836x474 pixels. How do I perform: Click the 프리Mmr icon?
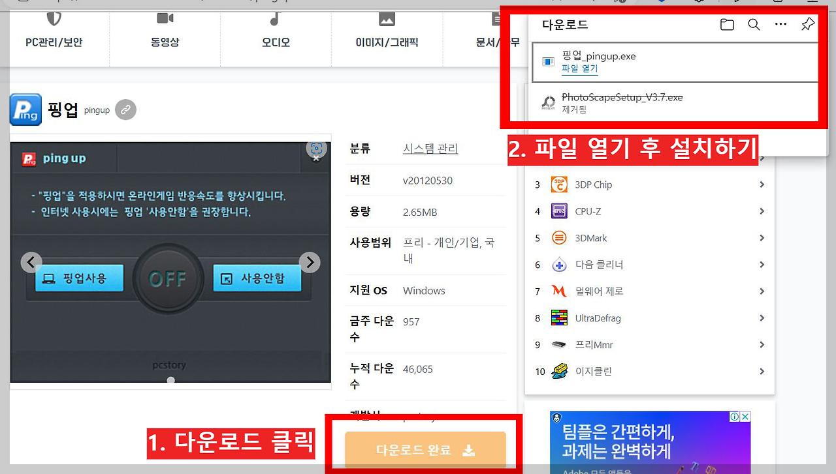[x=559, y=345]
